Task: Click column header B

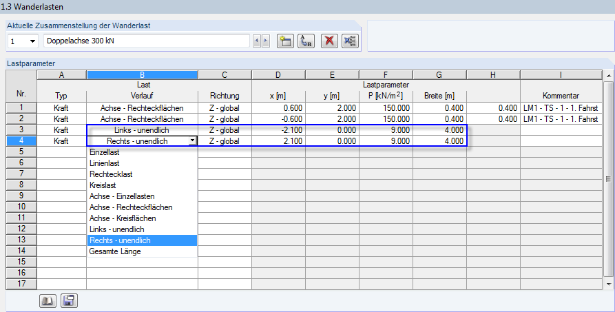Action: 142,75
